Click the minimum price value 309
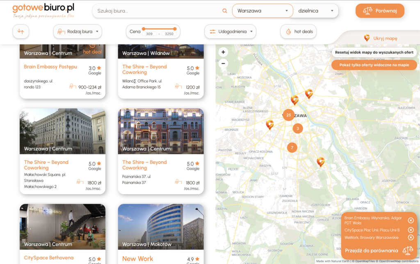Image resolution: width=420 pixels, height=264 pixels. 149,34
